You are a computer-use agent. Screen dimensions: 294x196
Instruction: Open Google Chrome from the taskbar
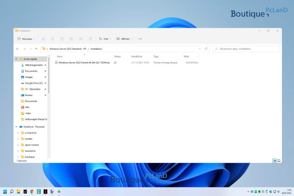[32, 192]
